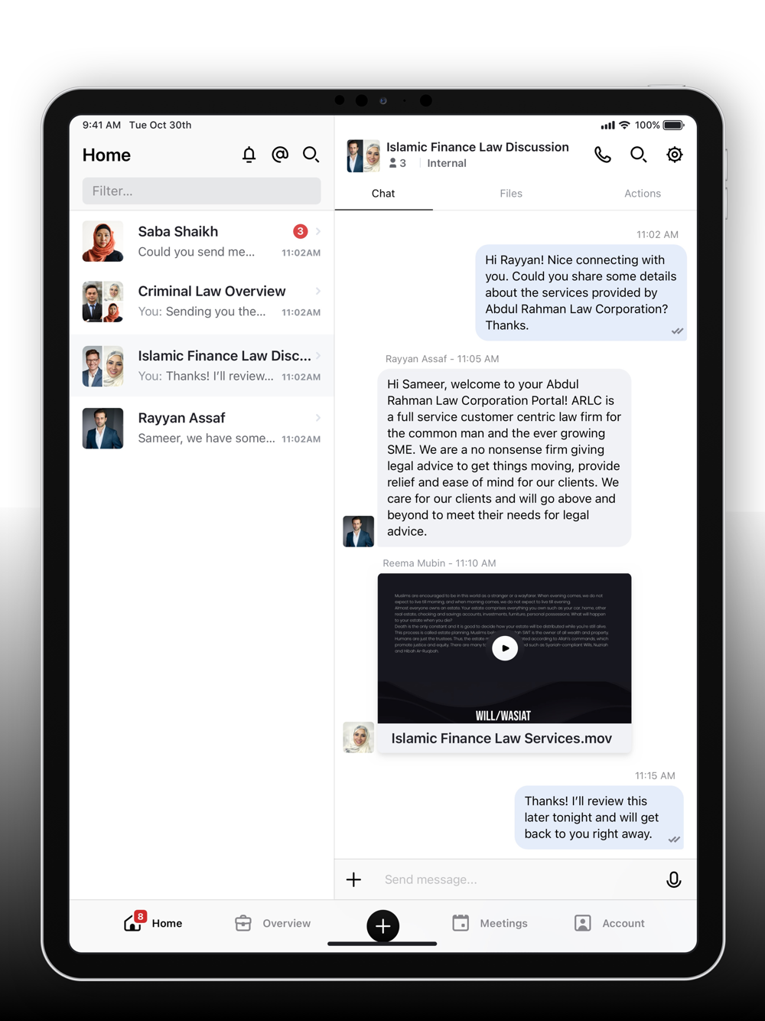The height and width of the screenshot is (1021, 765).
Task: Tap the Internal label in chat header
Action: click(447, 163)
